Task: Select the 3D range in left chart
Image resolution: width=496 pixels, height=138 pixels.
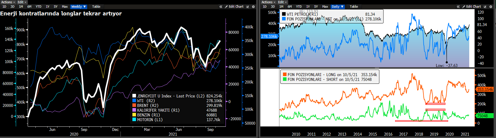Action: [x=12, y=7]
